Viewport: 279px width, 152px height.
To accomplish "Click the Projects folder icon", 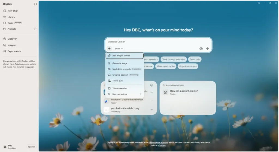I will 5,29.
